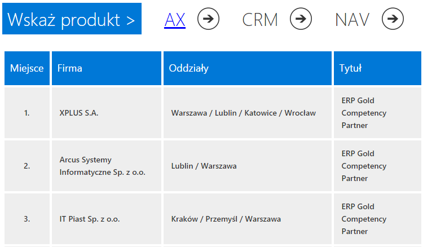Click rank number 1. cell

point(27,113)
